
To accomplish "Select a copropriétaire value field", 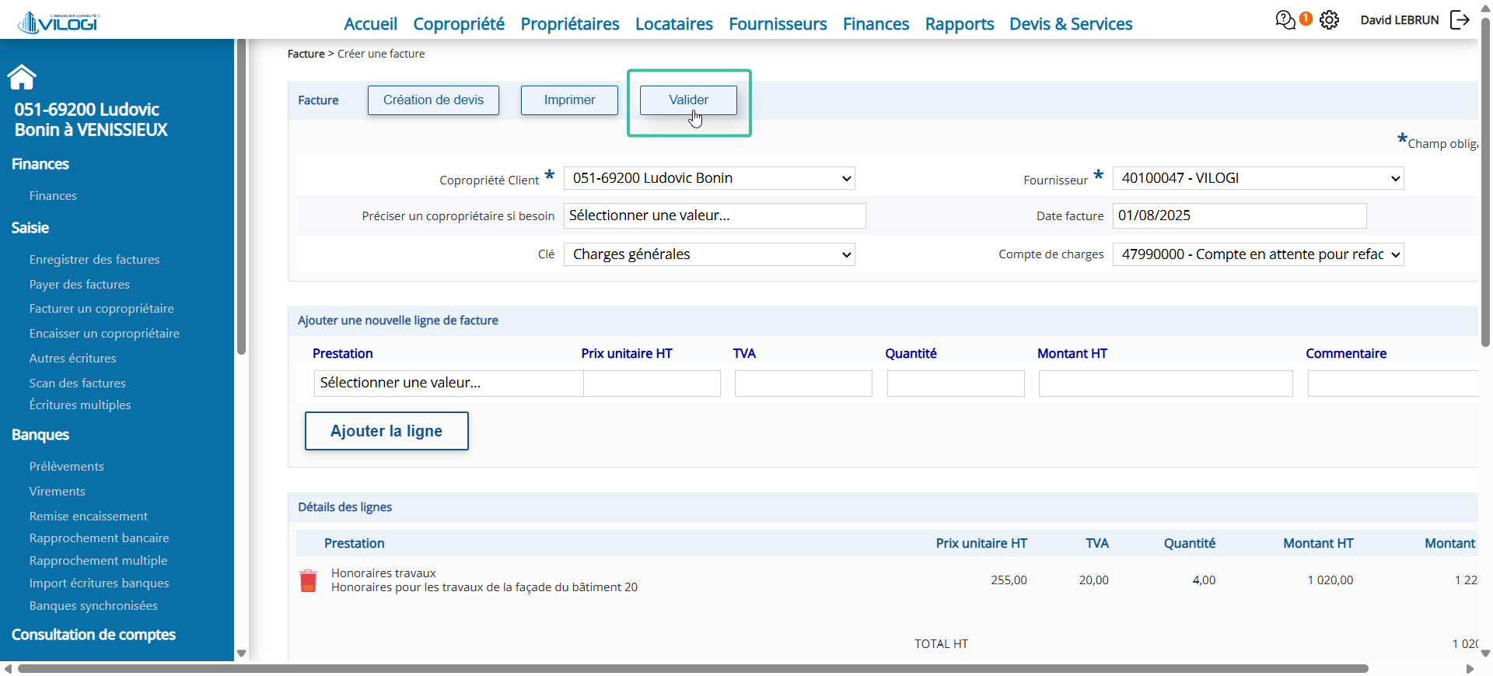I will (715, 216).
